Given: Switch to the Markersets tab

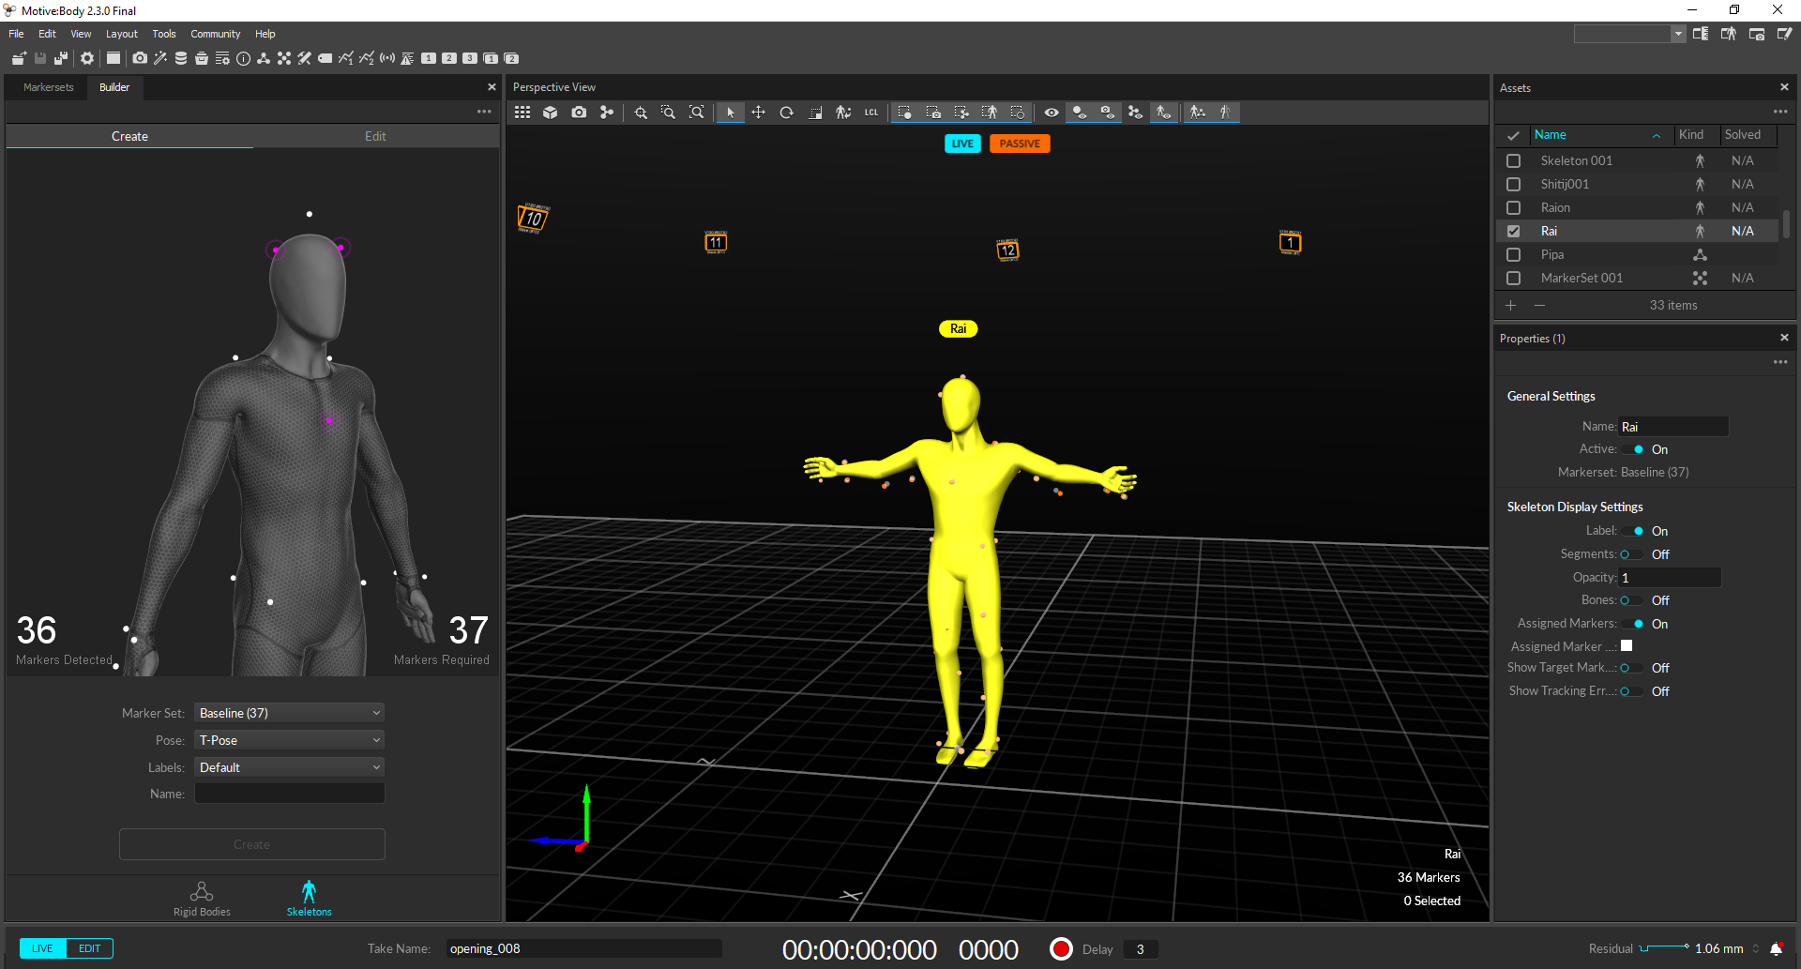Looking at the screenshot, I should point(48,87).
